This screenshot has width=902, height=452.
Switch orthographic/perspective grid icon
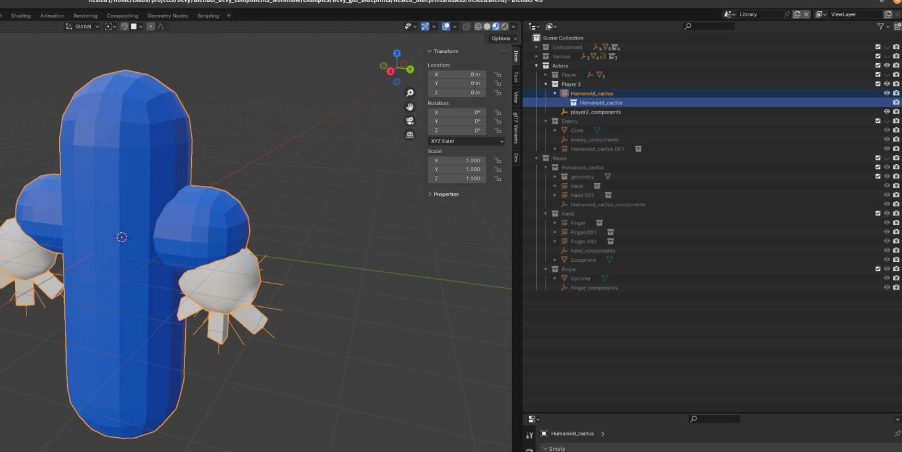click(x=410, y=135)
